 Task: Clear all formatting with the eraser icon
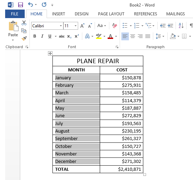coord(114,26)
